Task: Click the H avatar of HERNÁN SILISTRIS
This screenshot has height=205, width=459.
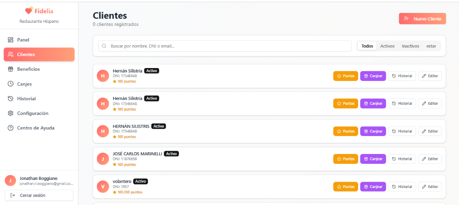Action: pyautogui.click(x=103, y=131)
